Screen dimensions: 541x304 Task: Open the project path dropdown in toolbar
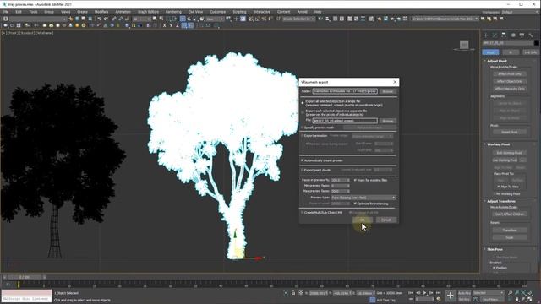pos(445,19)
